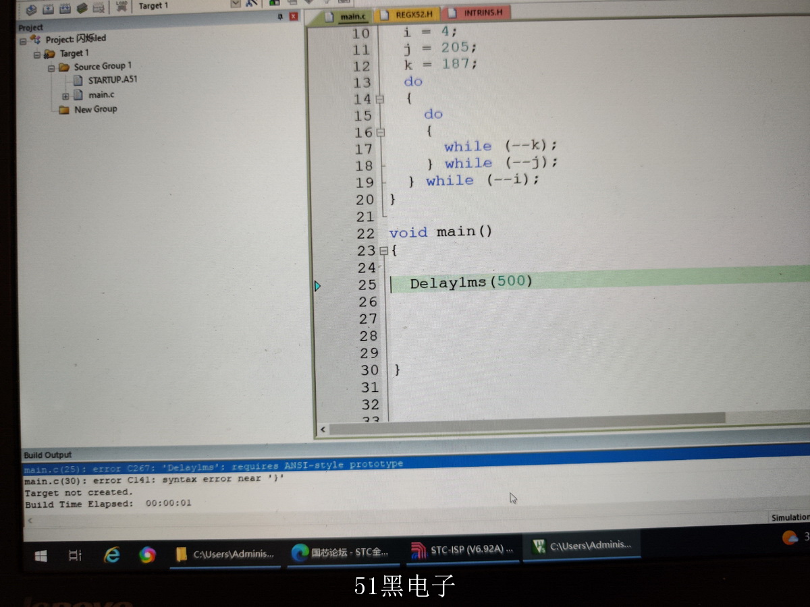Select New Group folder in tree
This screenshot has width=810, height=607.
95,109
